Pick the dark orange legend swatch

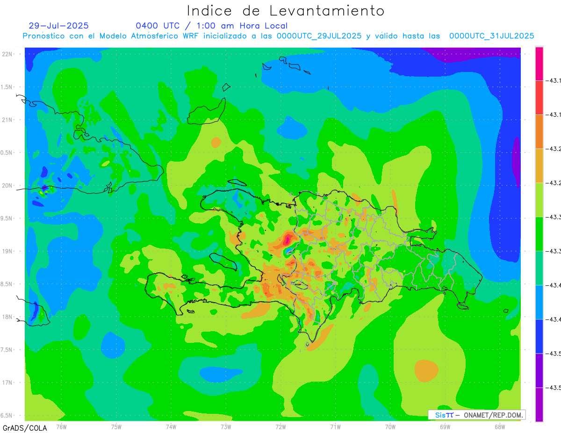point(539,132)
